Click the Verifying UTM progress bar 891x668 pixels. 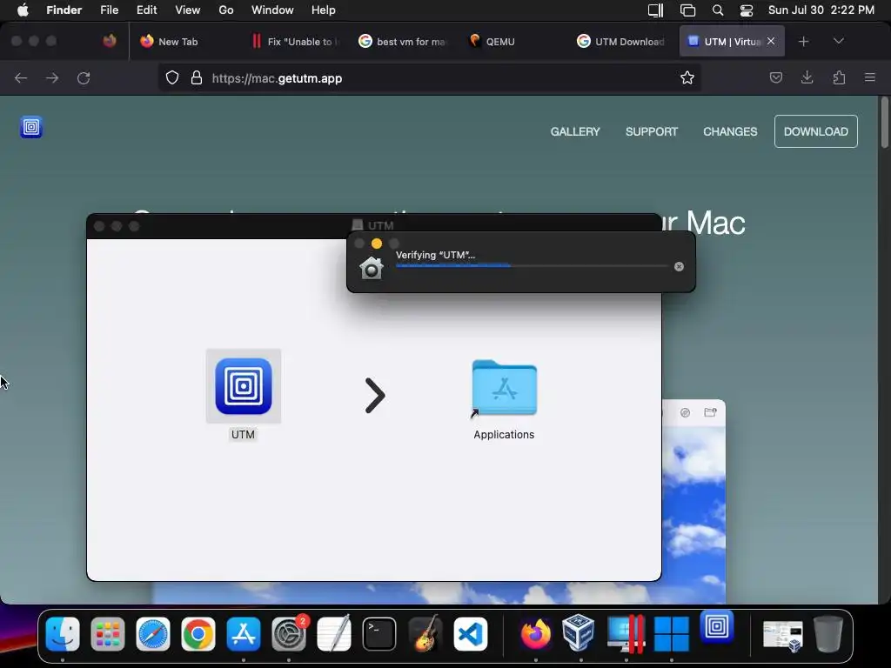point(532,266)
